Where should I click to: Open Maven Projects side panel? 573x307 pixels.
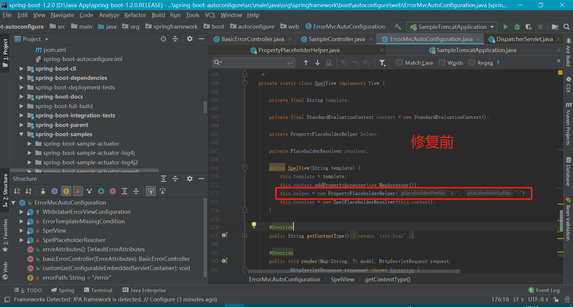coord(568,124)
